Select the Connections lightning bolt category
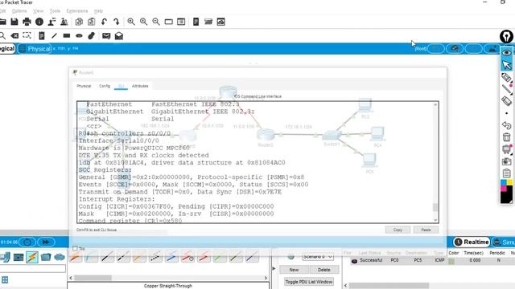This screenshot has height=289, width=515. [32, 257]
